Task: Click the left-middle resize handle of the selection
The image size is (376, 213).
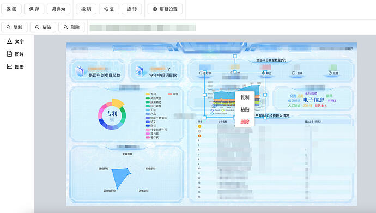Action: (x=204, y=95)
